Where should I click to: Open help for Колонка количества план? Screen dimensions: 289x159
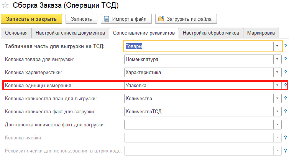pos(286,98)
